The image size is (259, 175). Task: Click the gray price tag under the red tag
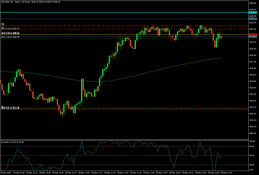253,37
